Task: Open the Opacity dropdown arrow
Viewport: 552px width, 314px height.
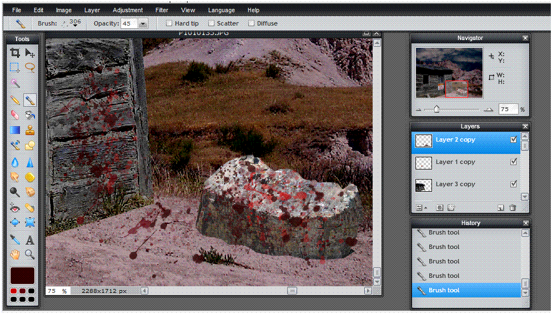Action: point(143,23)
